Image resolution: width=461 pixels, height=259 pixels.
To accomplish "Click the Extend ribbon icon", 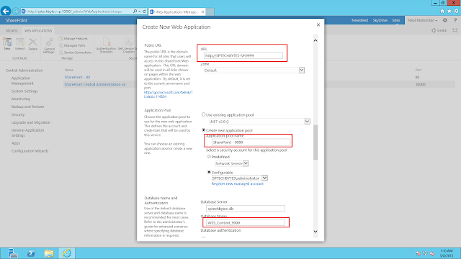I will coord(19,44).
